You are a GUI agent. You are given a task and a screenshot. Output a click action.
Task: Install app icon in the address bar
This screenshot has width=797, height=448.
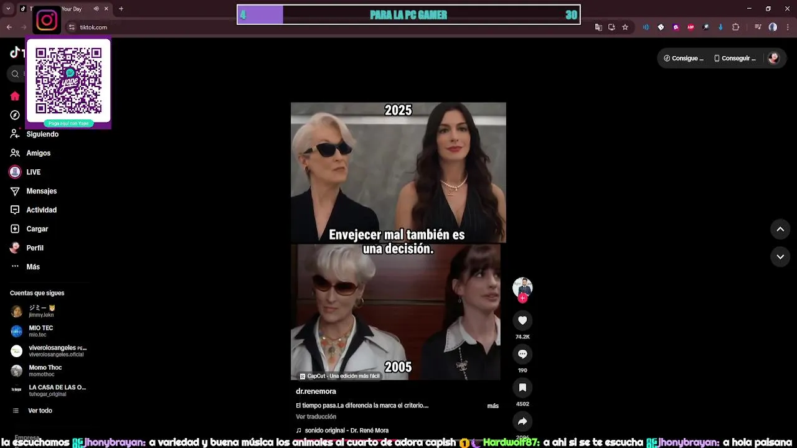611,27
